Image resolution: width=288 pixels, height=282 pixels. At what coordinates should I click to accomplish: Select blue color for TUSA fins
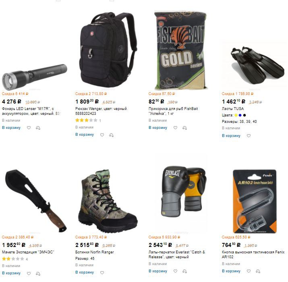[240, 115]
